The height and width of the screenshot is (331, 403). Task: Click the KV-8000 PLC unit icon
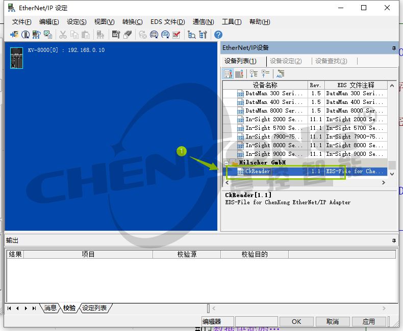pyautogui.click(x=16, y=58)
